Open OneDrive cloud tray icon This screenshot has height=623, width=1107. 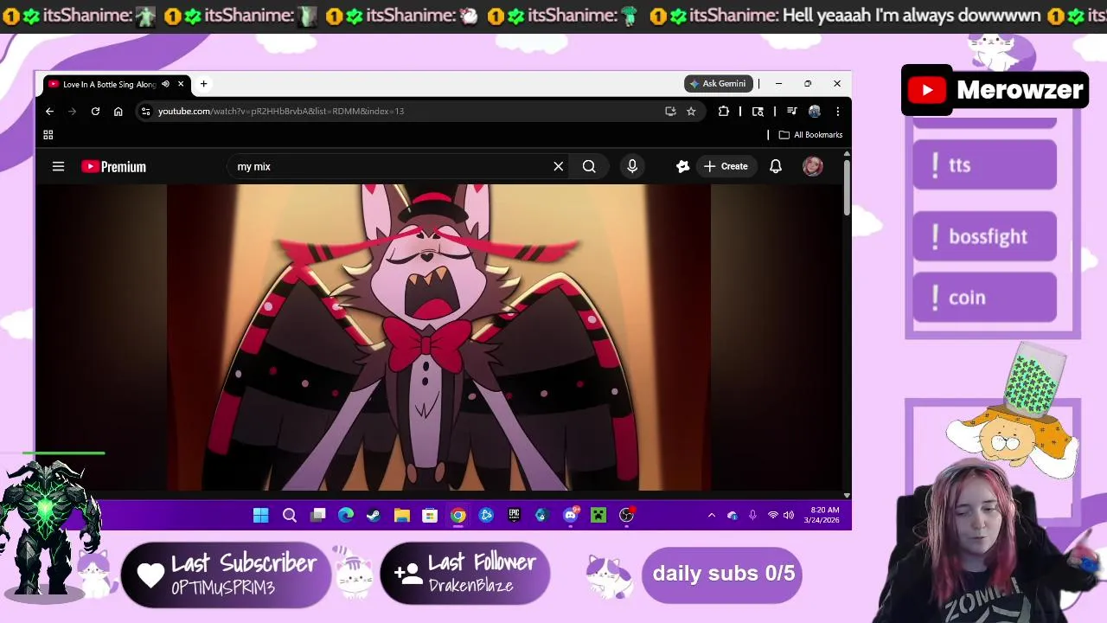click(x=733, y=516)
